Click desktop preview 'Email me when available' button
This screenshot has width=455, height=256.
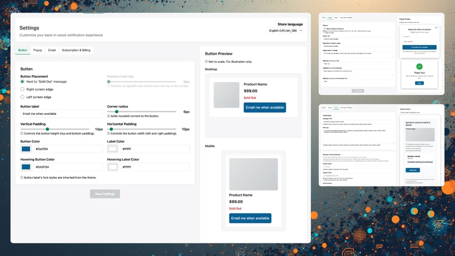(264, 108)
